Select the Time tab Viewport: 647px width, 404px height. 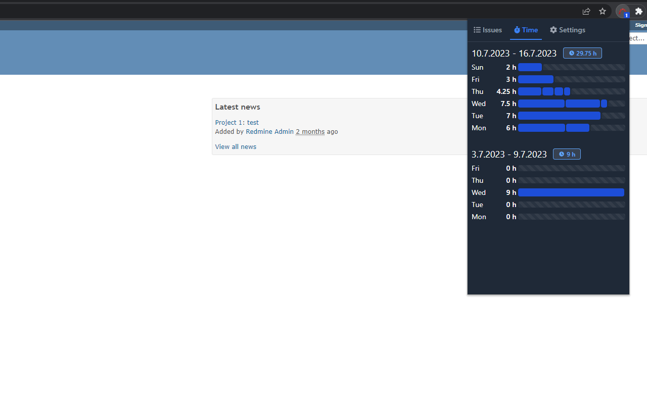(526, 30)
